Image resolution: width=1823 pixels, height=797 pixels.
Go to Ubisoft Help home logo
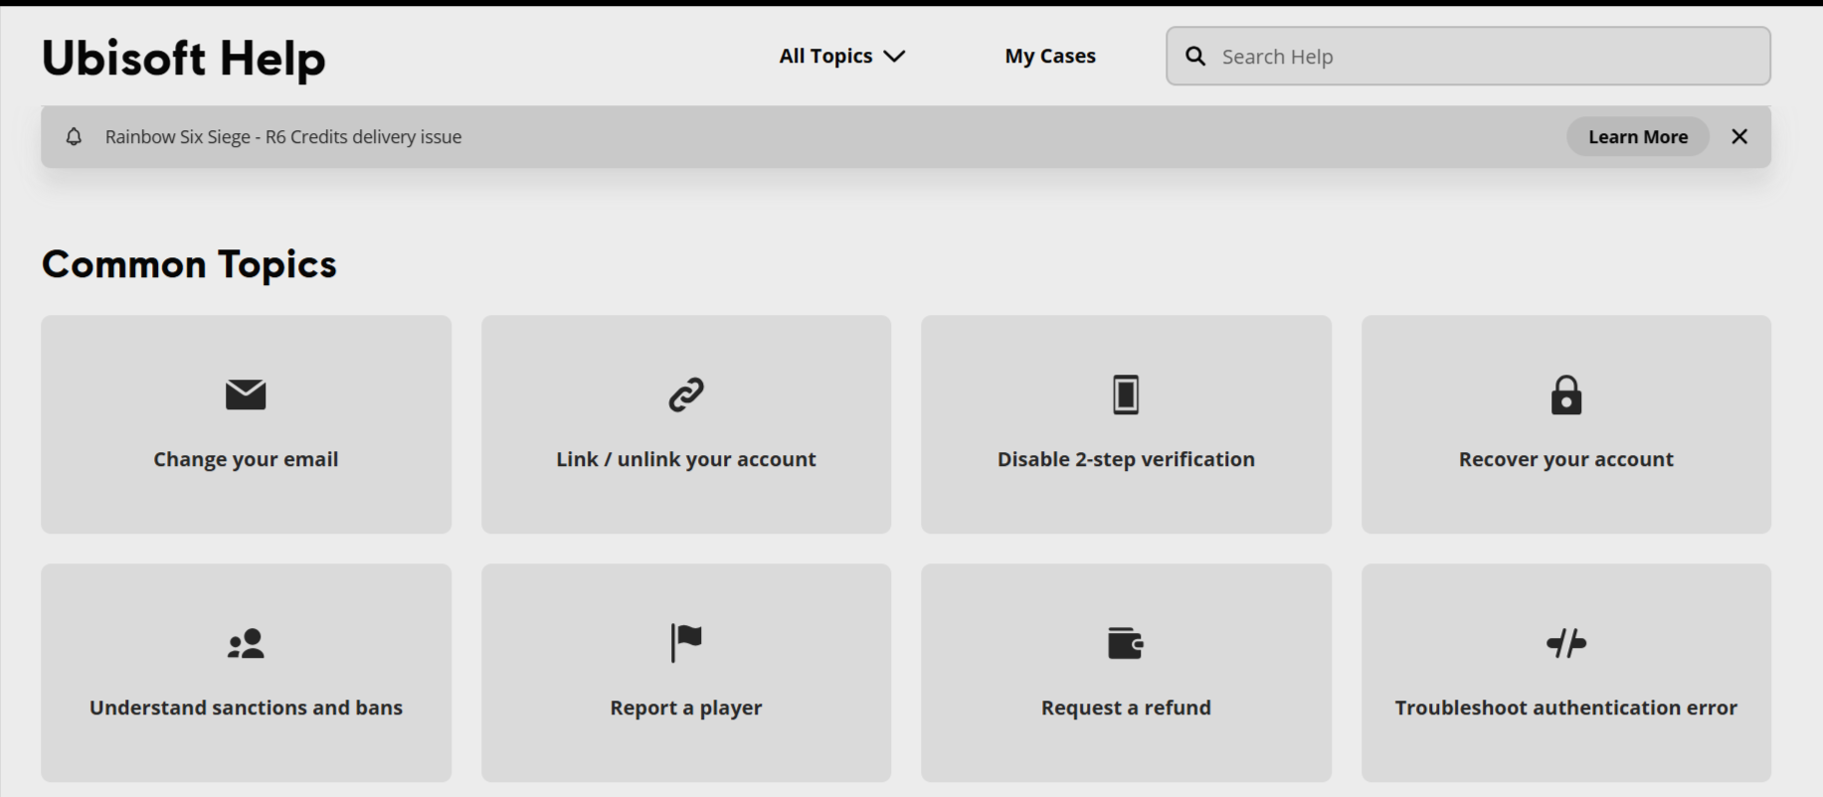coord(183,58)
